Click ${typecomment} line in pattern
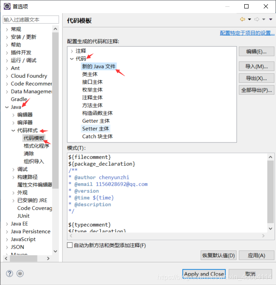 coord(90,225)
